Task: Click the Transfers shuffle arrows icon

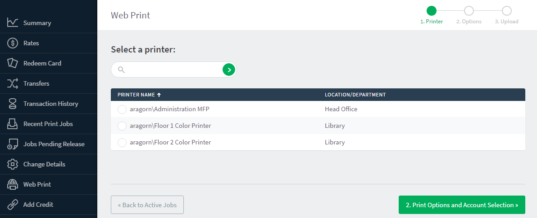Action: [13, 83]
